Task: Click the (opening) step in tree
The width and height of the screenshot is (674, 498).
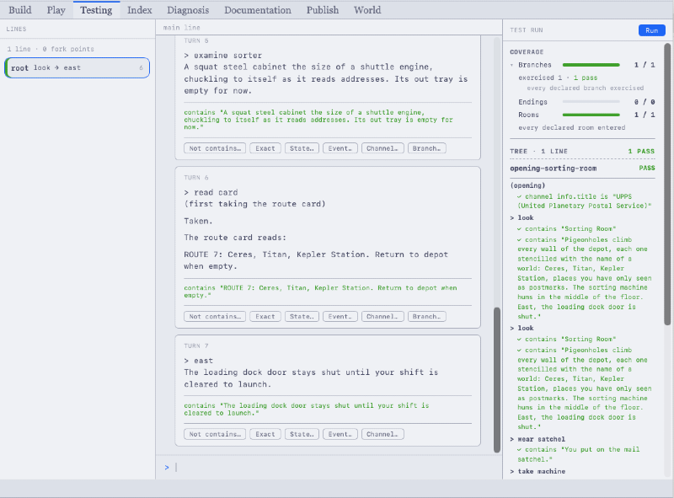Action: click(x=527, y=185)
